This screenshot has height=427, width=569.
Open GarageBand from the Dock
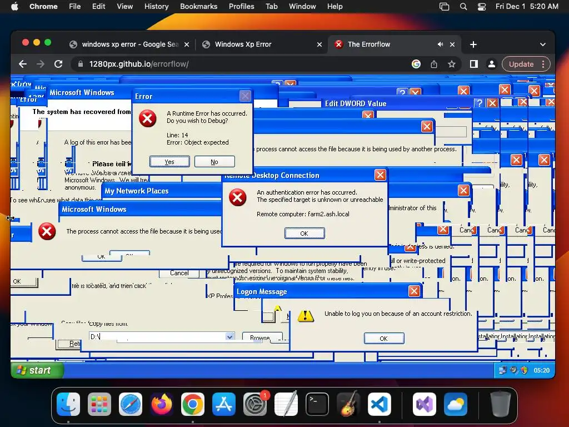(x=348, y=404)
